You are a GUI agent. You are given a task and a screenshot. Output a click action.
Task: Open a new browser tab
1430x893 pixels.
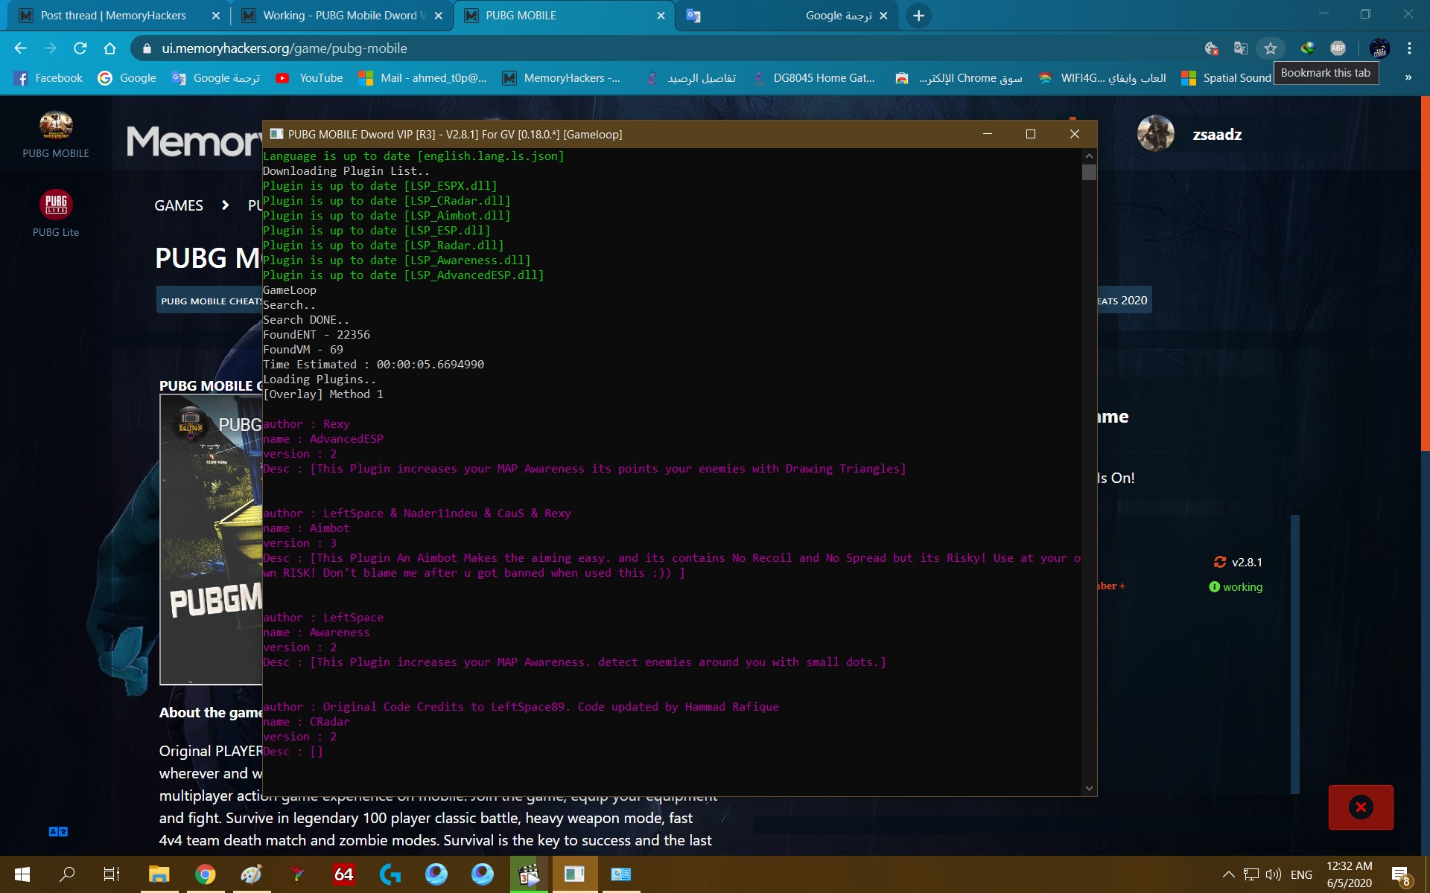pos(918,16)
